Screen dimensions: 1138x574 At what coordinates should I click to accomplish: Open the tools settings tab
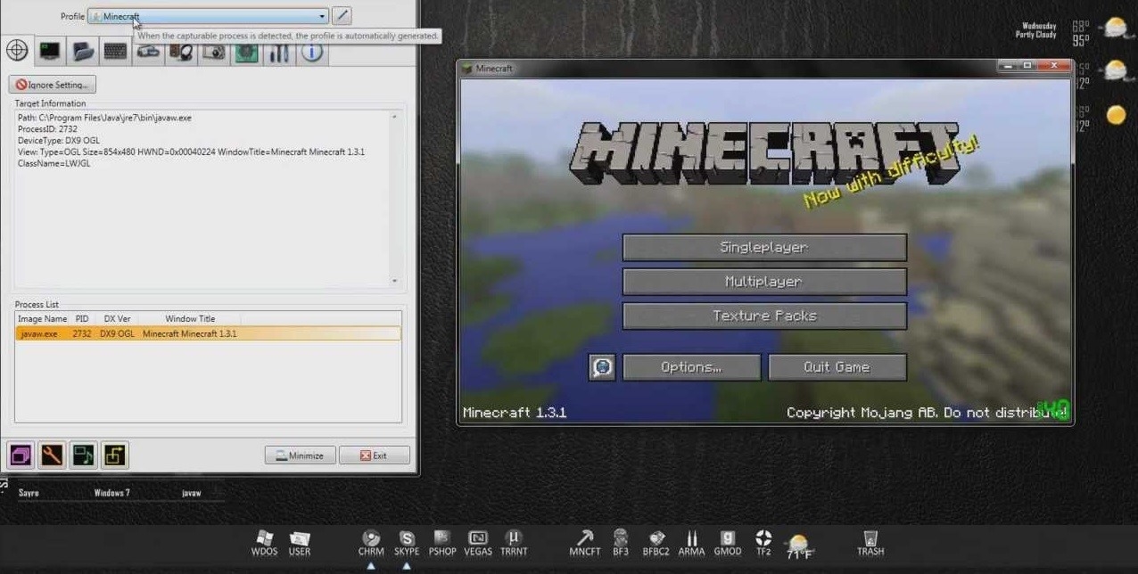coord(279,52)
